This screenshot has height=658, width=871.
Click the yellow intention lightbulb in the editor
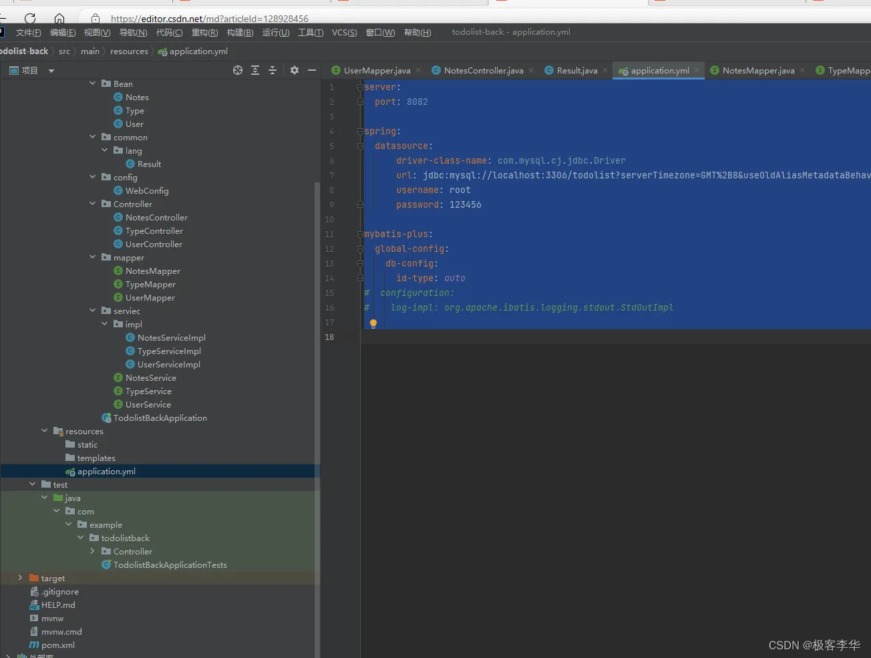pos(373,323)
